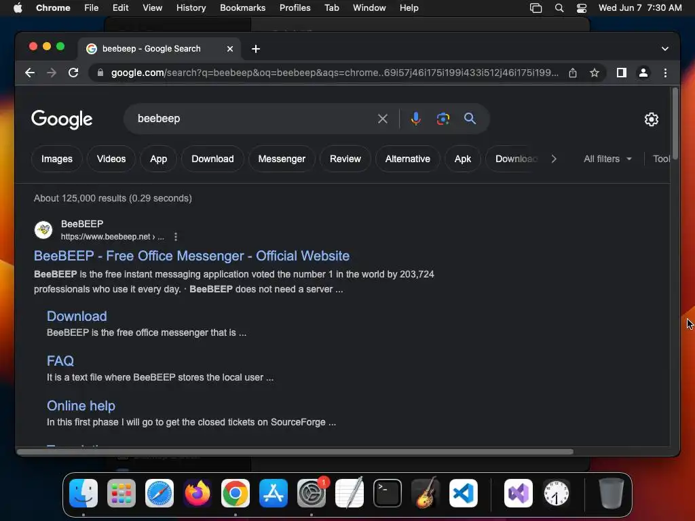695x521 pixels.
Task: Close the beebeep Google Search tab
Action: tap(230, 49)
